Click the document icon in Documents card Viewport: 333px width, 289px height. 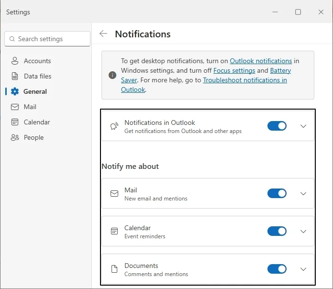coord(114,269)
